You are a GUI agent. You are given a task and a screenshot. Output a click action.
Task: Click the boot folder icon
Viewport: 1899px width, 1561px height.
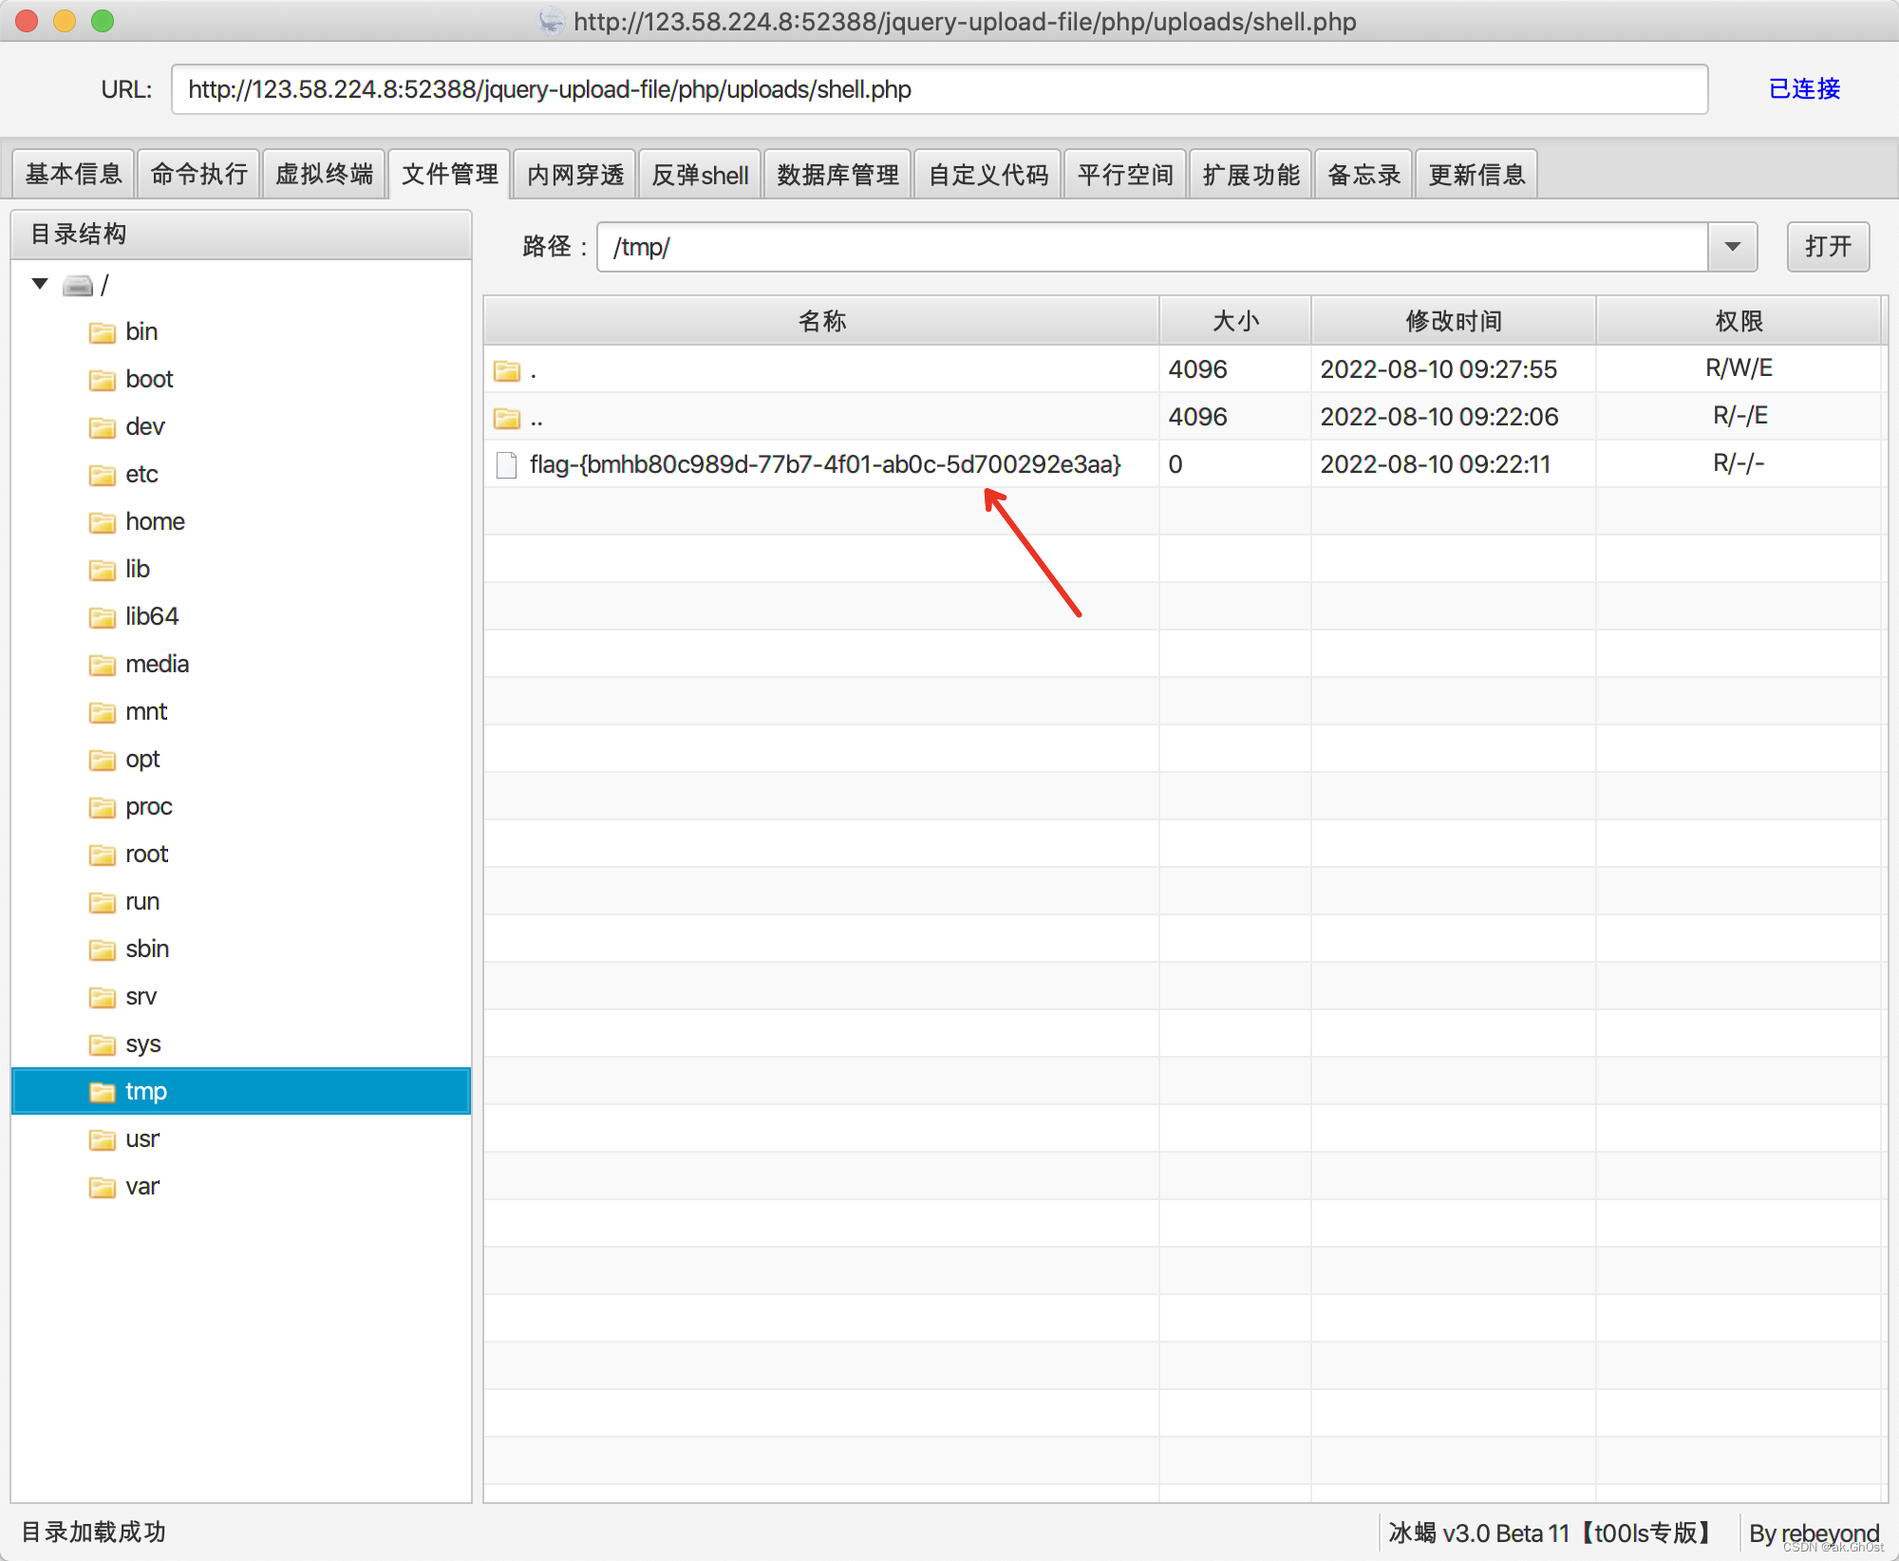pyautogui.click(x=102, y=380)
